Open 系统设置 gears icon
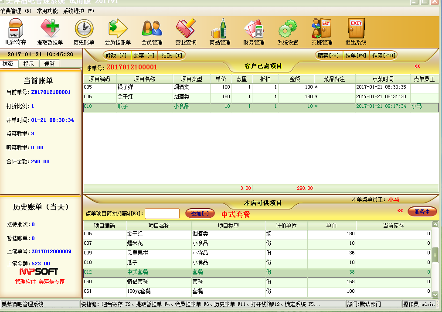Viewport: 442px width, 312px height. click(x=288, y=31)
